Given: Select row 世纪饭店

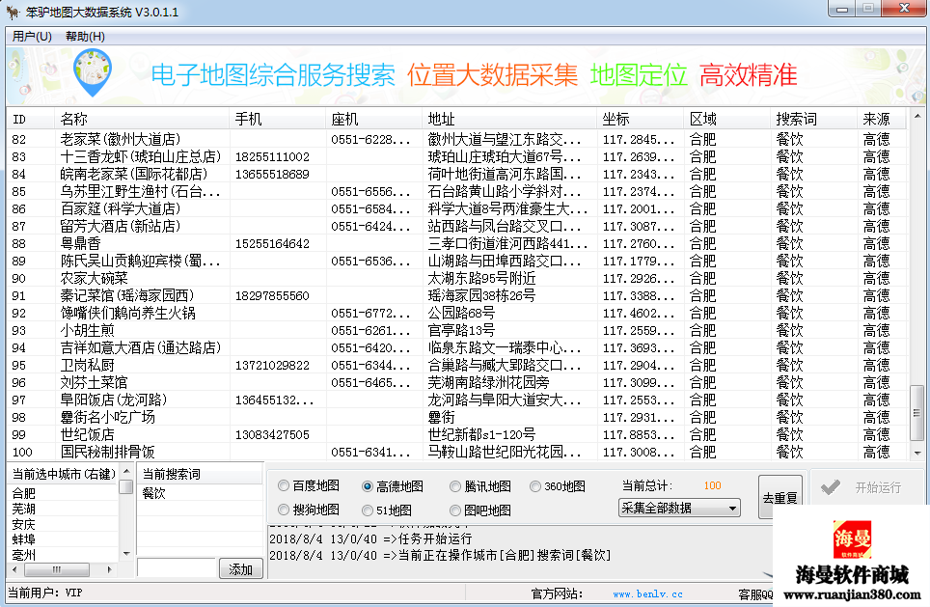Looking at the screenshot, I should tap(456, 434).
